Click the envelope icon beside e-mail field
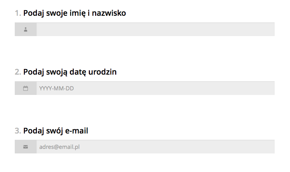The width and height of the screenshot is (290, 172). coord(26,147)
